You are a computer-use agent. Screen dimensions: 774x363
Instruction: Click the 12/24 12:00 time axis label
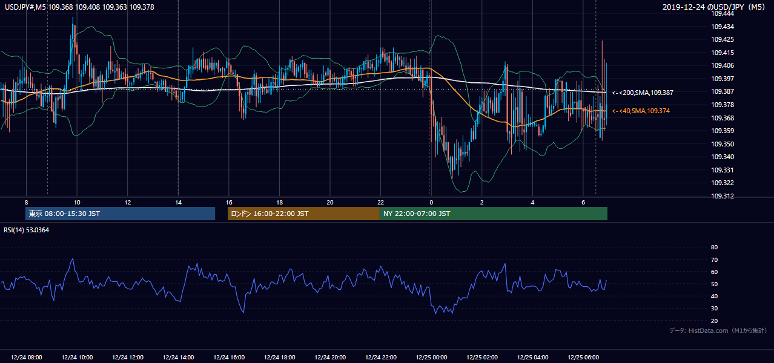tap(128, 358)
